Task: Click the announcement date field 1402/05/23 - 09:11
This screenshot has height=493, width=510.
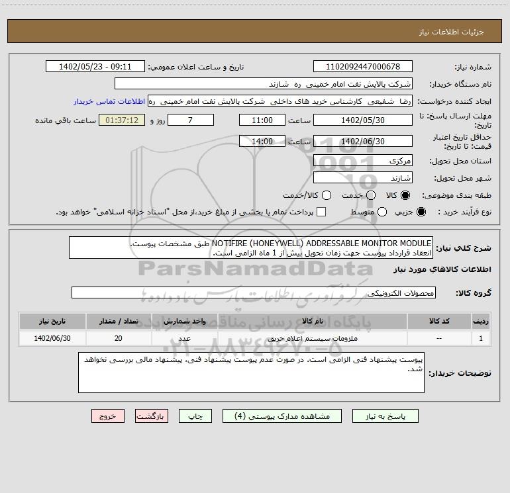Action: point(95,67)
